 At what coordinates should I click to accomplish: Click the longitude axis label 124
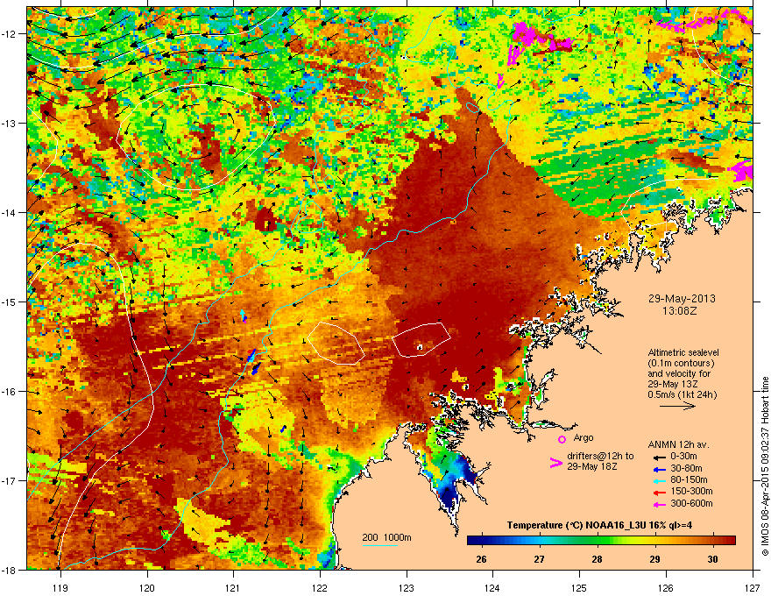[492, 587]
